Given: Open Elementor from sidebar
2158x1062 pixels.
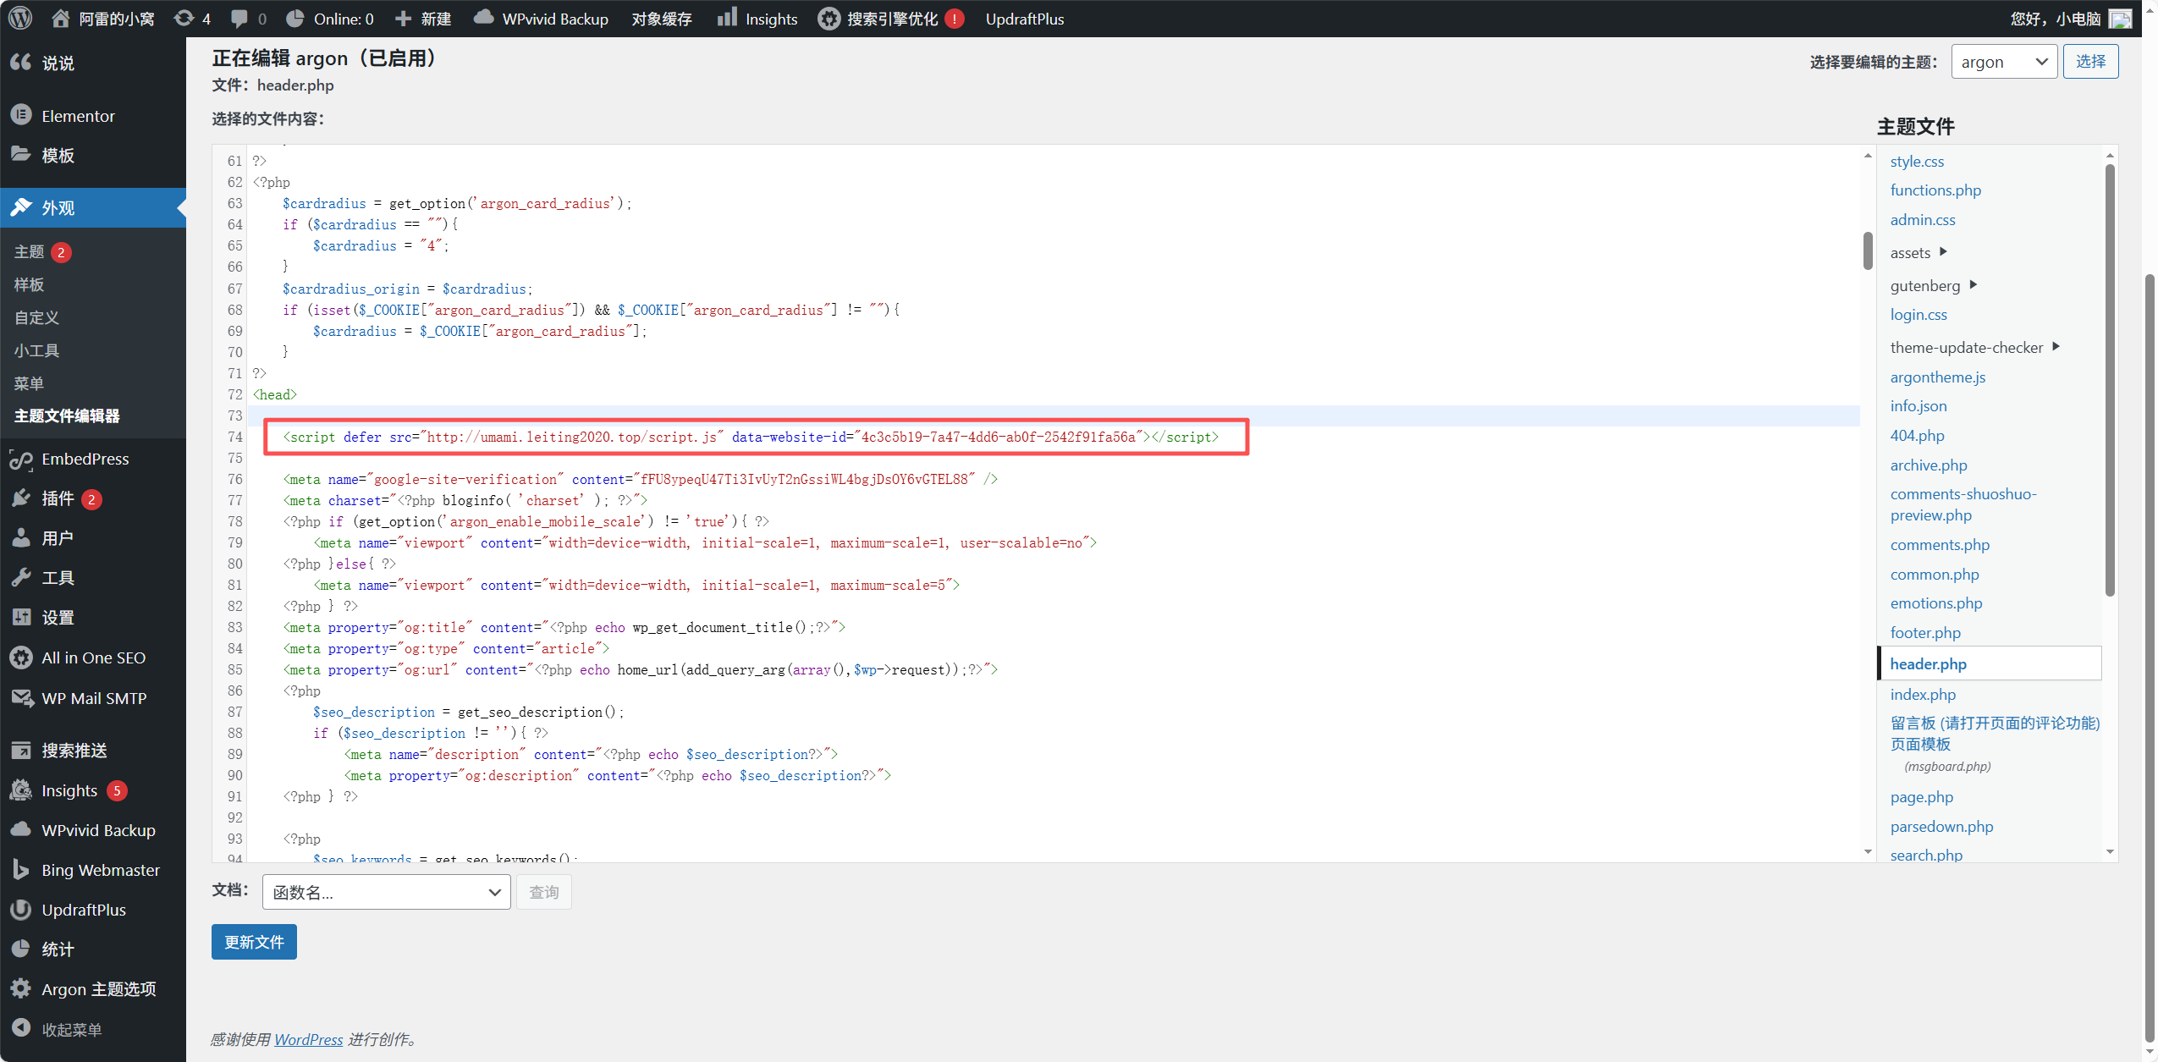Looking at the screenshot, I should [78, 116].
